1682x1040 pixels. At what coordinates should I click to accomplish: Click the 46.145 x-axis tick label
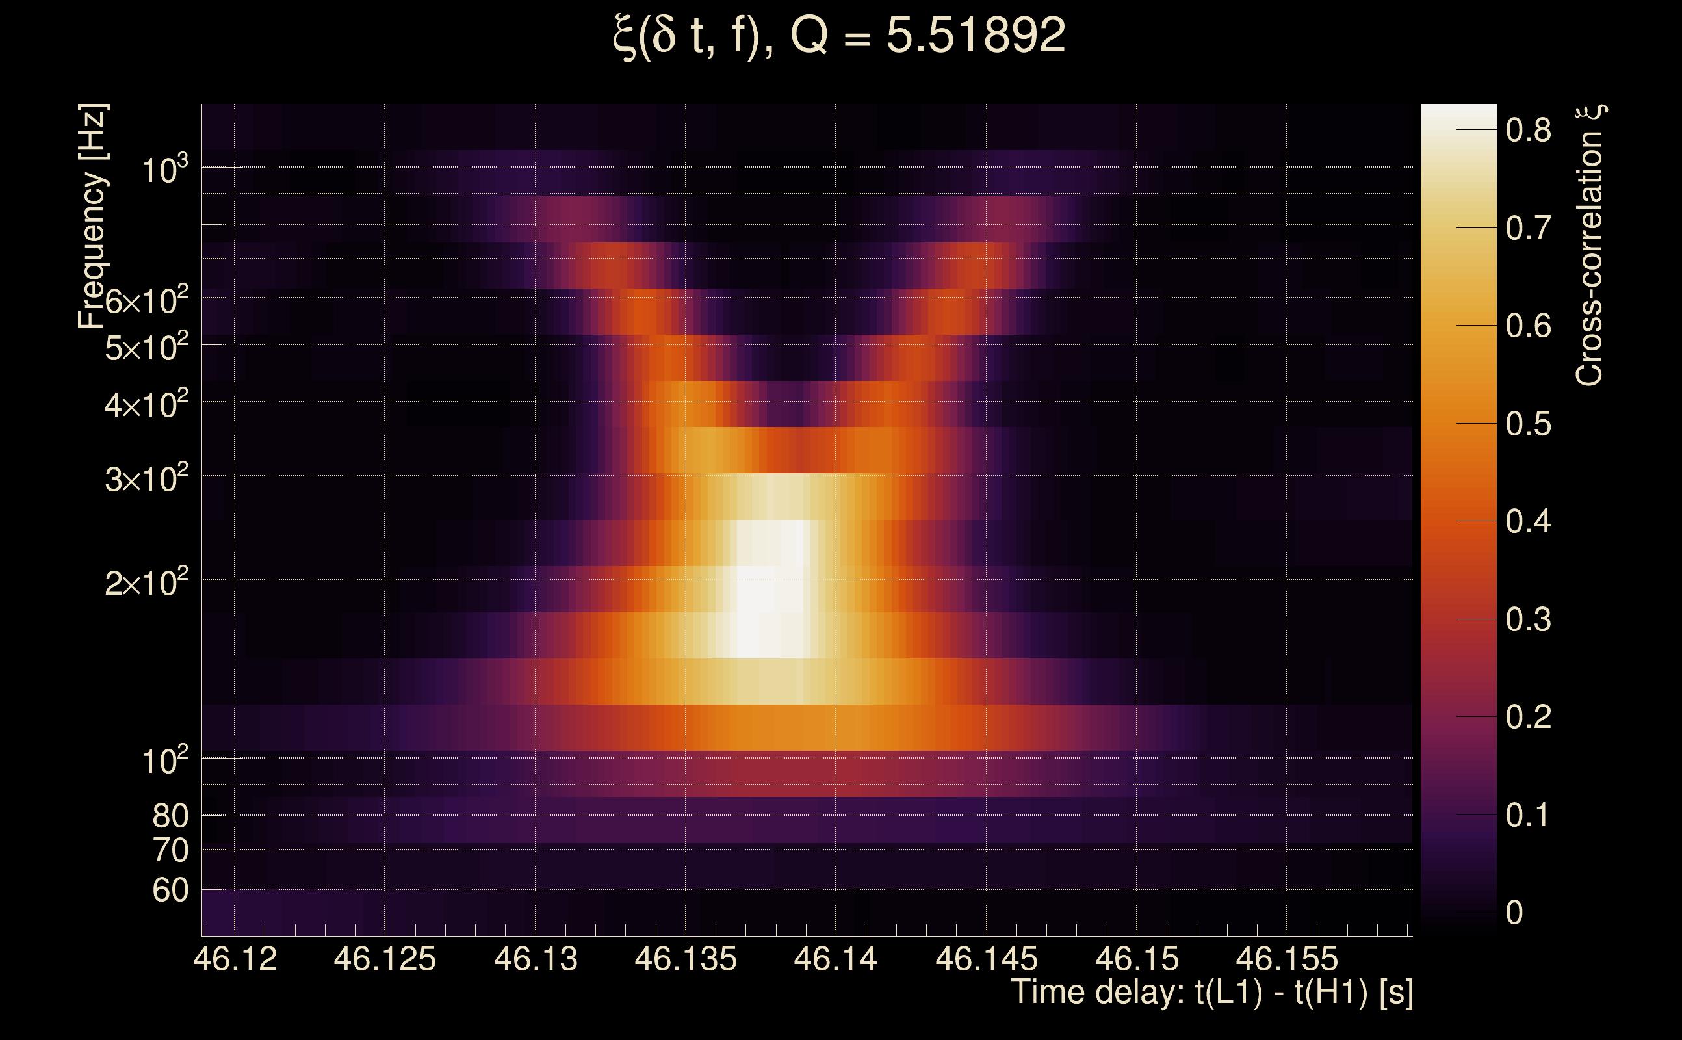tap(986, 959)
